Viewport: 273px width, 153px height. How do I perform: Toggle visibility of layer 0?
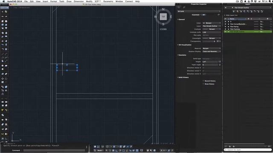[x=226, y=22]
